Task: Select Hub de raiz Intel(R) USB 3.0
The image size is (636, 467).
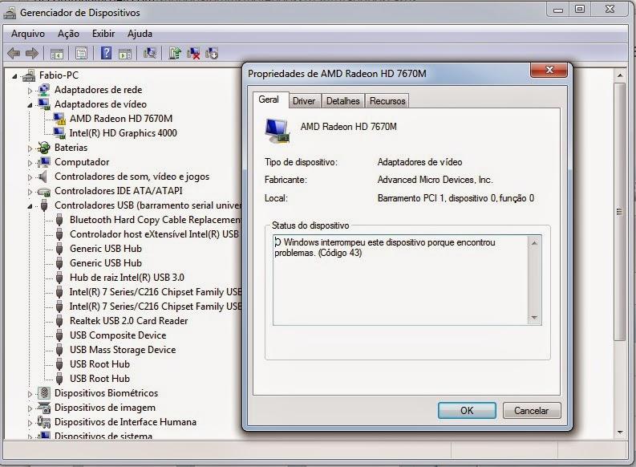Action: [127, 278]
